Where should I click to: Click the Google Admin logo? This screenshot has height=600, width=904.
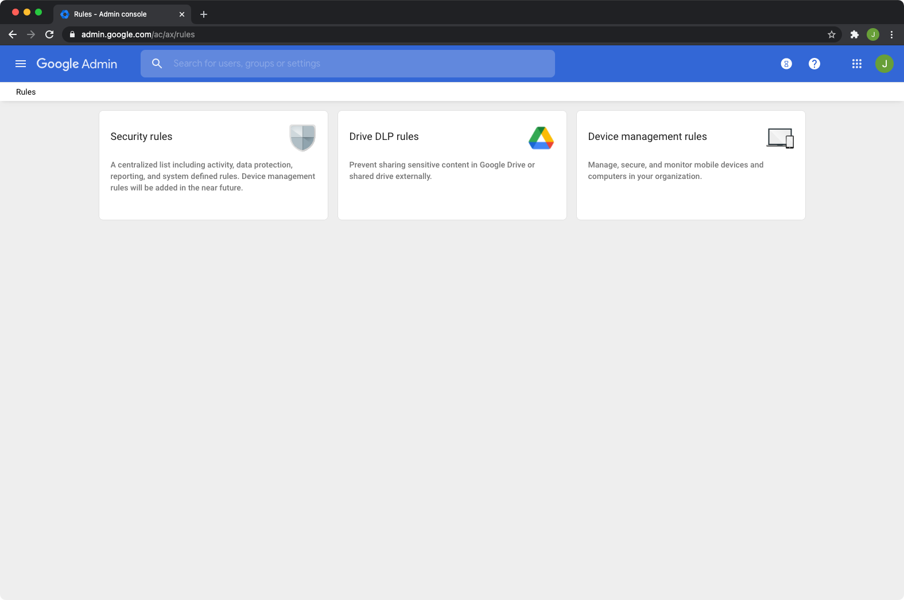click(x=77, y=64)
